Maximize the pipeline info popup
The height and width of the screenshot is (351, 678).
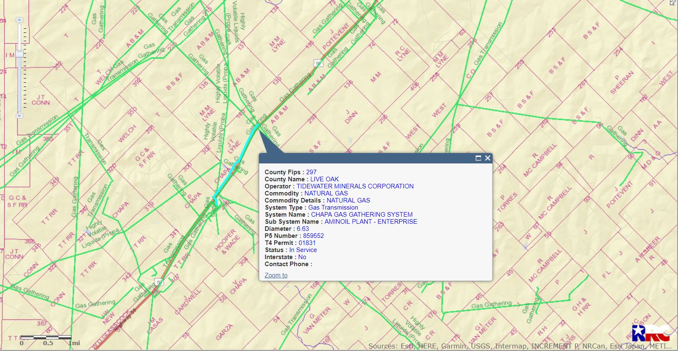point(478,158)
